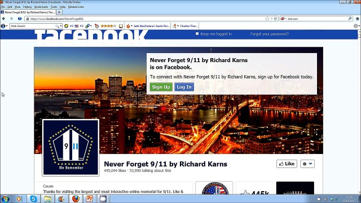Open Seth MacFarlane's toolbar news link
The height and width of the screenshot is (203, 361).
click(152, 26)
